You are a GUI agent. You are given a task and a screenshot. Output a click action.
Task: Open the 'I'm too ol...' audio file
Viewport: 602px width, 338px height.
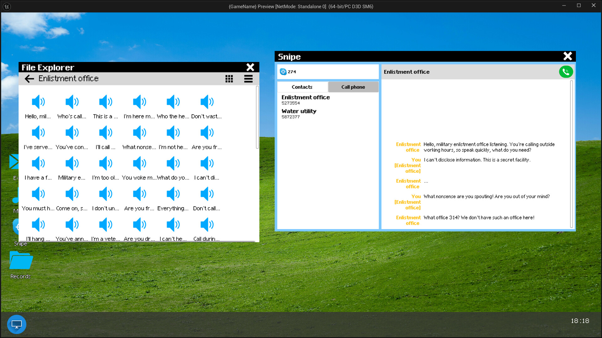coord(105,168)
